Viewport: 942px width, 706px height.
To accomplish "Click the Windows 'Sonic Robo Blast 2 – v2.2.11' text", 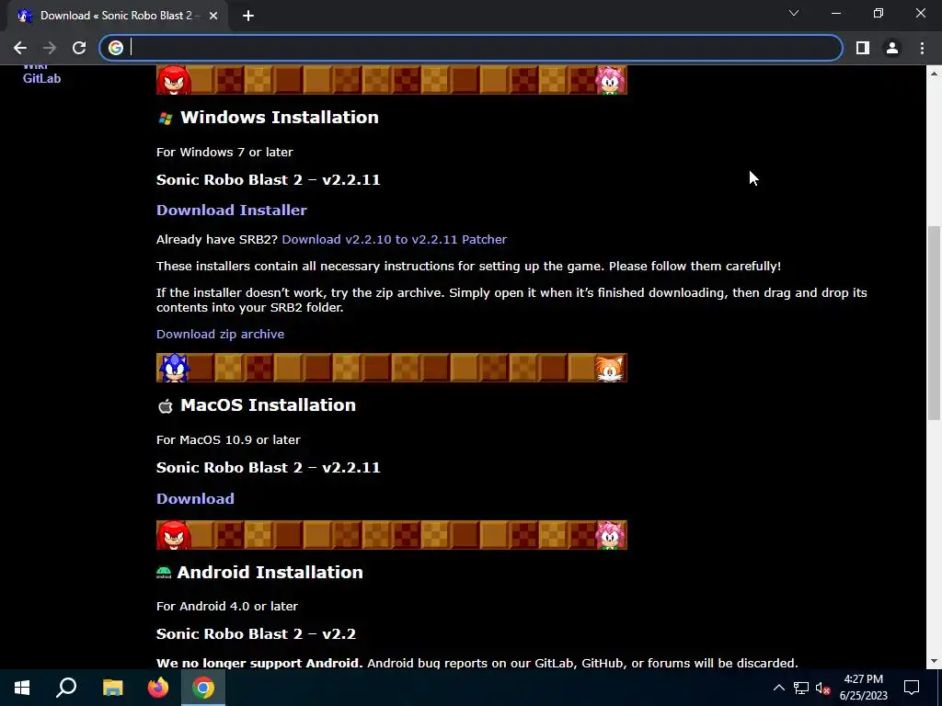I will point(268,179).
